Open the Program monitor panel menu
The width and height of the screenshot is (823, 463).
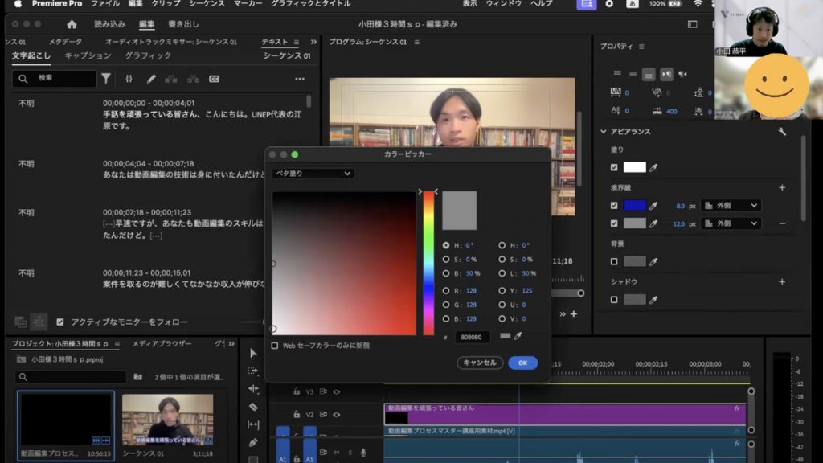coord(417,42)
